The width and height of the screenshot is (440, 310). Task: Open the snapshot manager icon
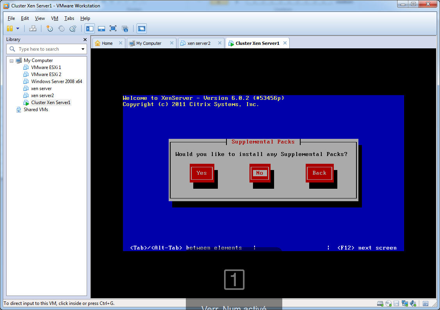(73, 28)
